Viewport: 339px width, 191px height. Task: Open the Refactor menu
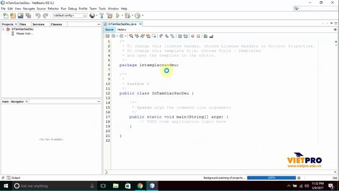click(53, 8)
